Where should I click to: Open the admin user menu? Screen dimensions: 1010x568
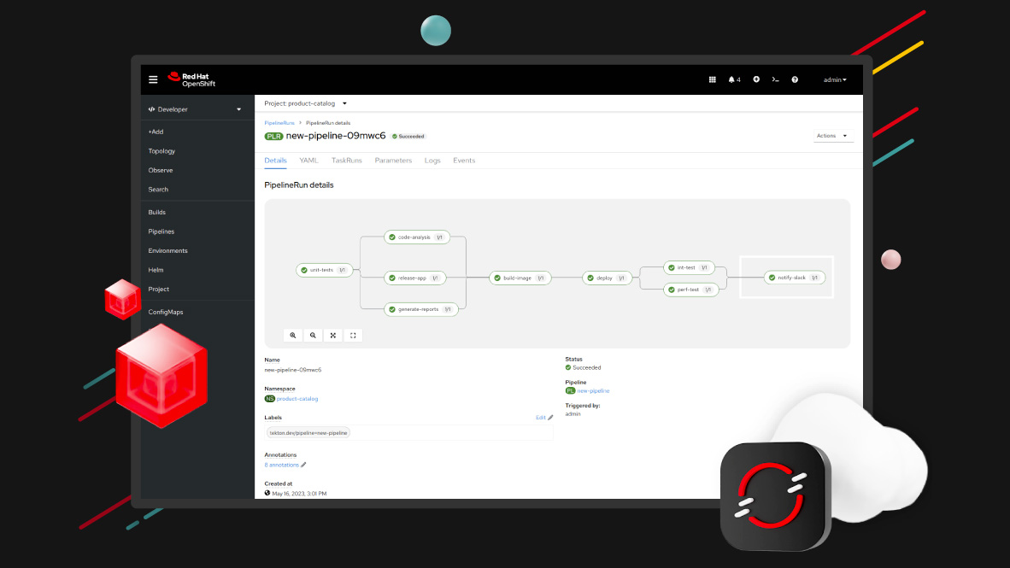[x=835, y=79]
